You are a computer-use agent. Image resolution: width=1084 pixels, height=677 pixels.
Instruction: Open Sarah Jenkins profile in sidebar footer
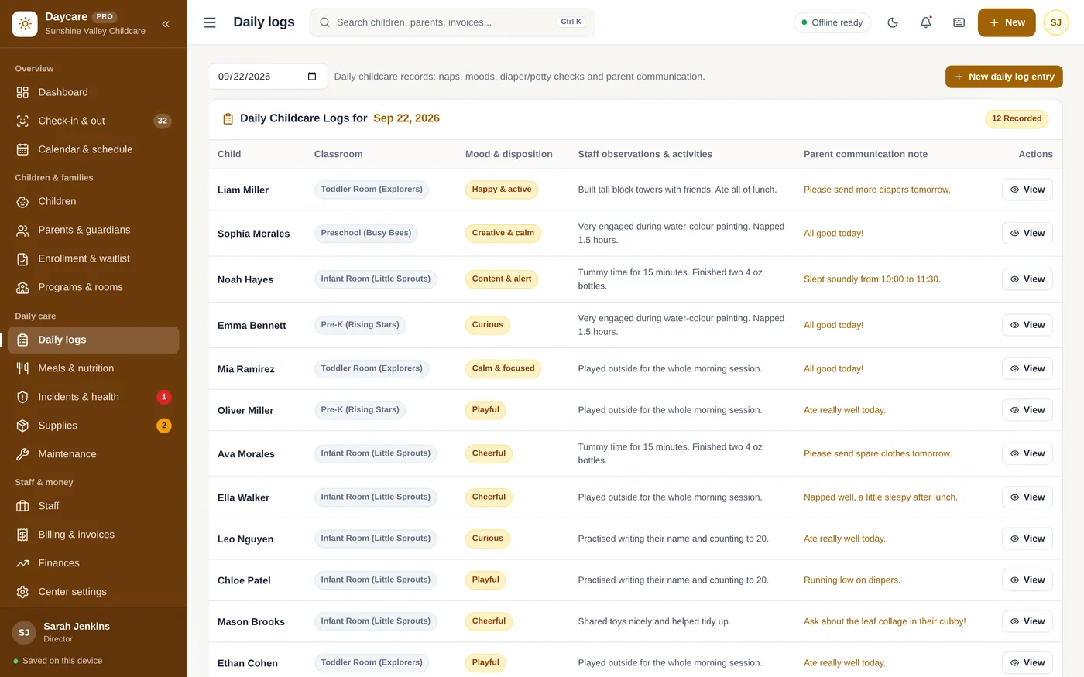[93, 632]
